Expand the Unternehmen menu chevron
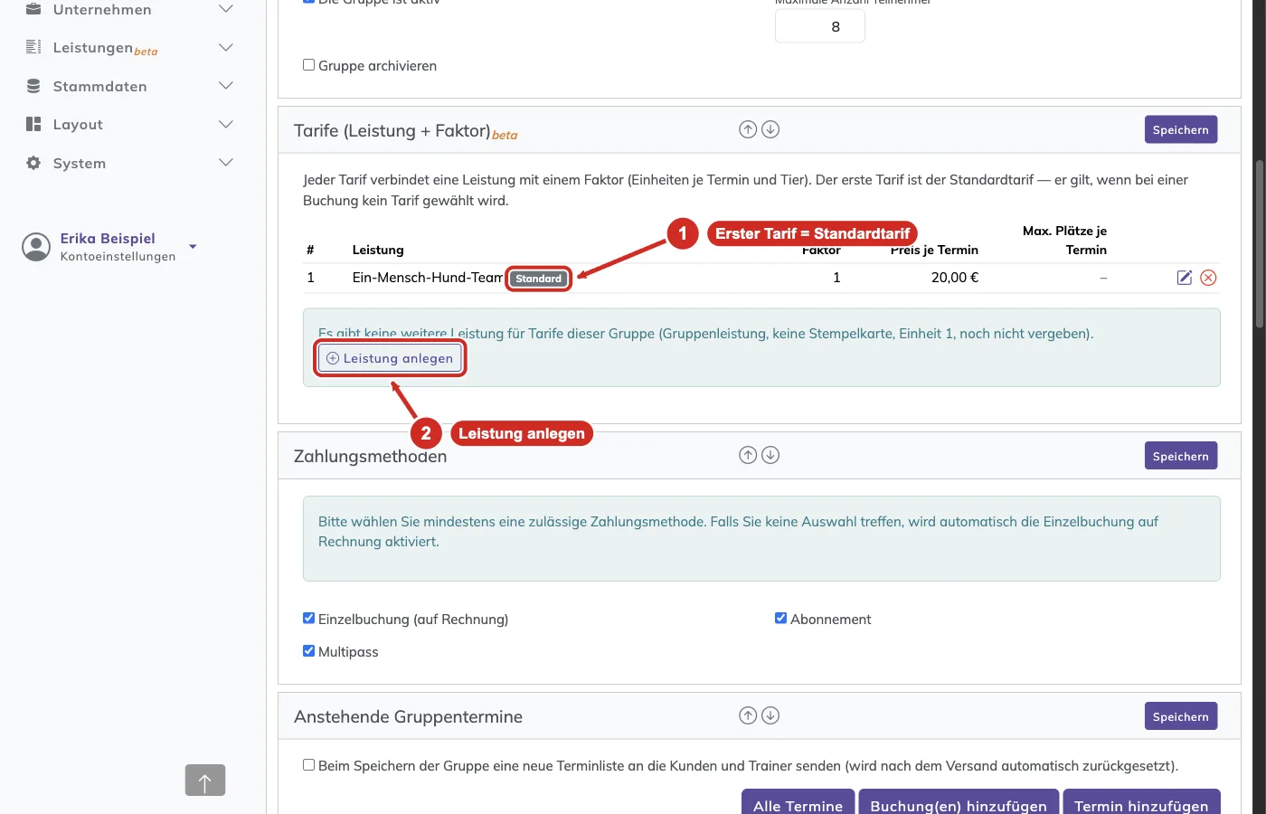 [x=226, y=9]
